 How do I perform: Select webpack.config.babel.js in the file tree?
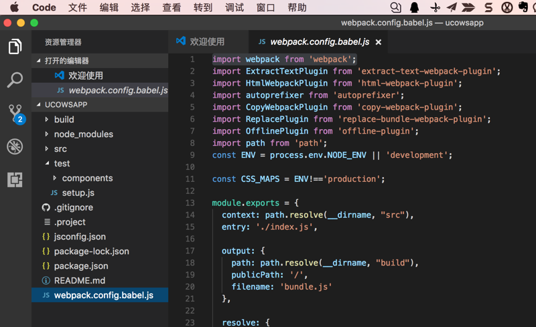click(x=100, y=296)
